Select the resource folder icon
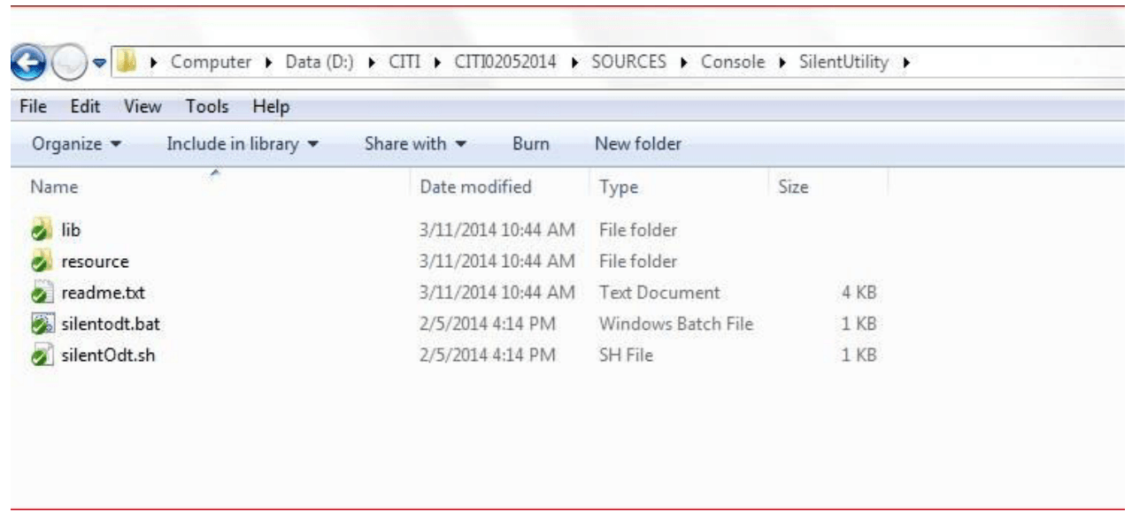This screenshot has width=1132, height=512. tap(41, 261)
